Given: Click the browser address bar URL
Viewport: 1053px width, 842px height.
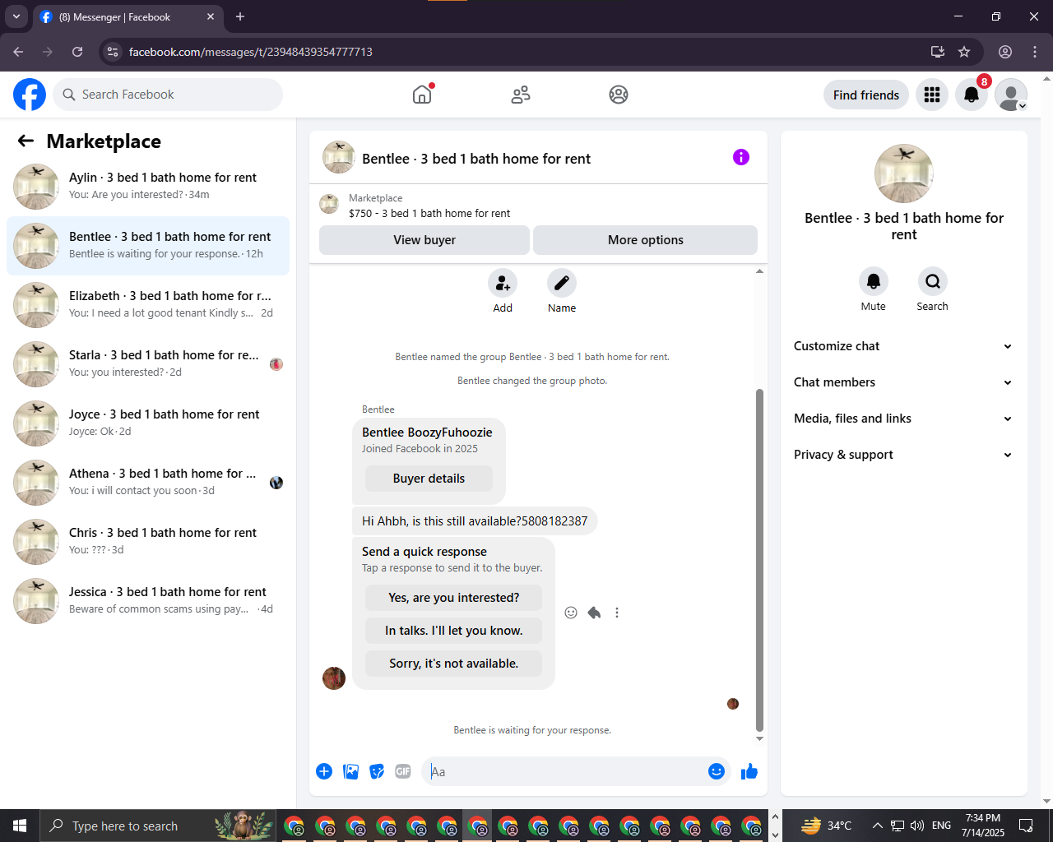Looking at the screenshot, I should 251,52.
